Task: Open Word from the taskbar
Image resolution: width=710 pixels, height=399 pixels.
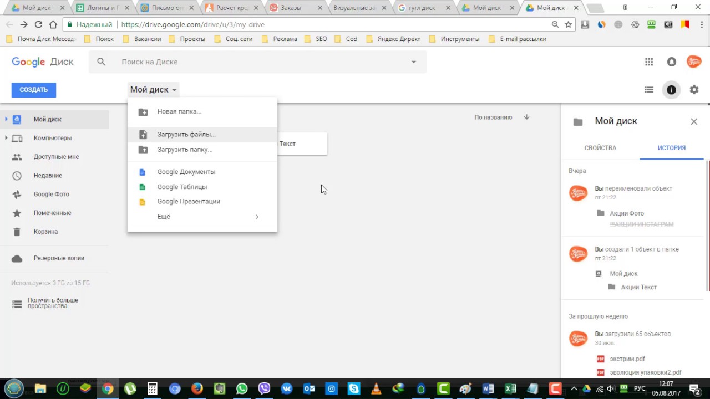Action: [x=488, y=389]
